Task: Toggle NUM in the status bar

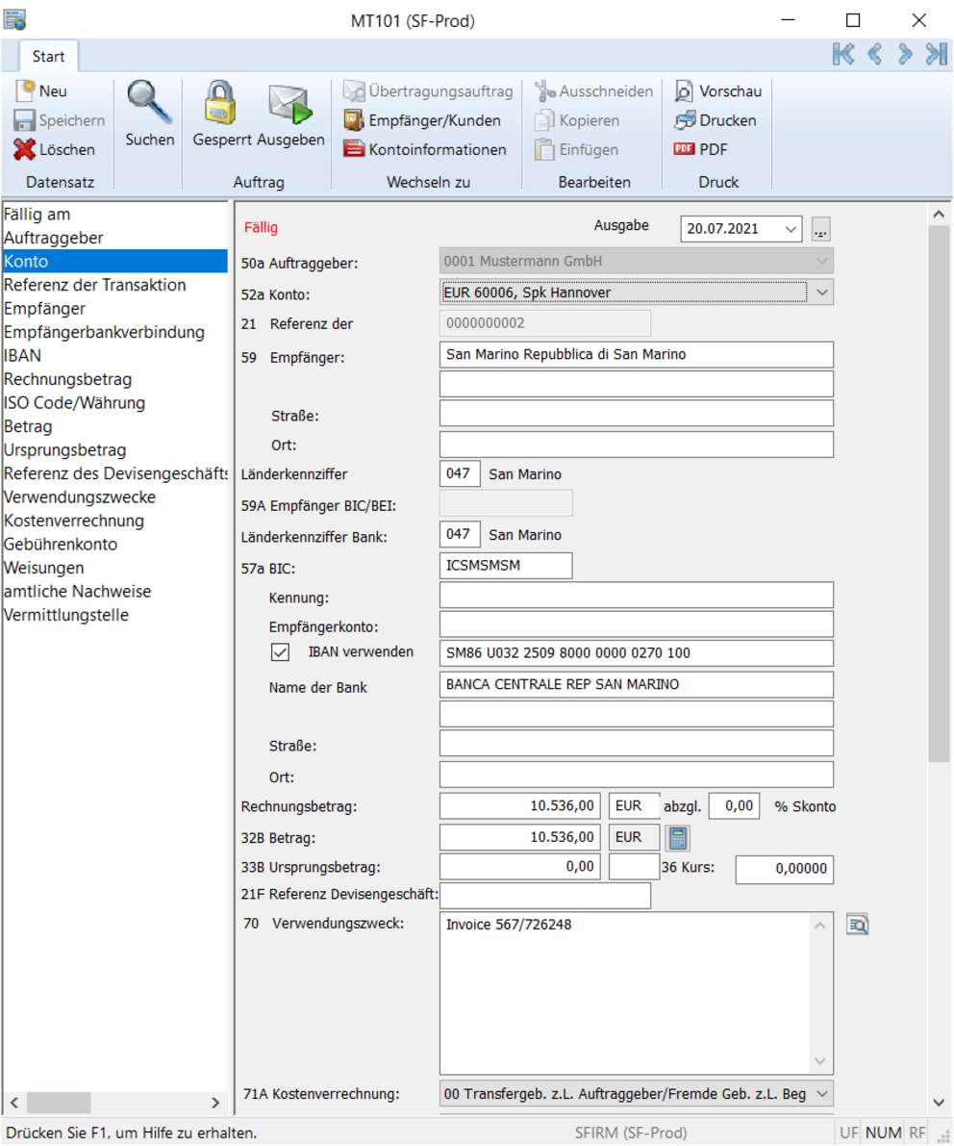Action: point(884,1133)
